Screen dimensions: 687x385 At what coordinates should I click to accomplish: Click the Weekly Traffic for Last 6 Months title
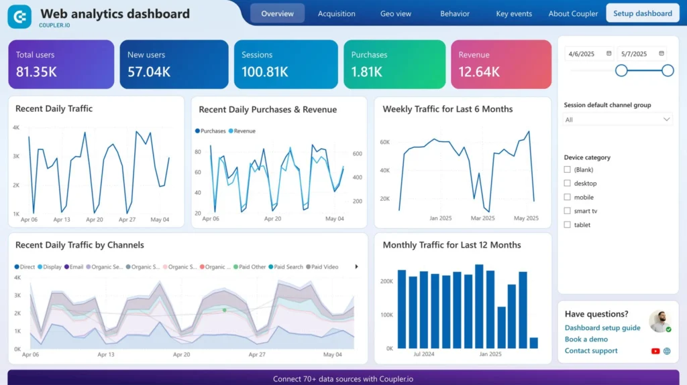click(x=447, y=109)
